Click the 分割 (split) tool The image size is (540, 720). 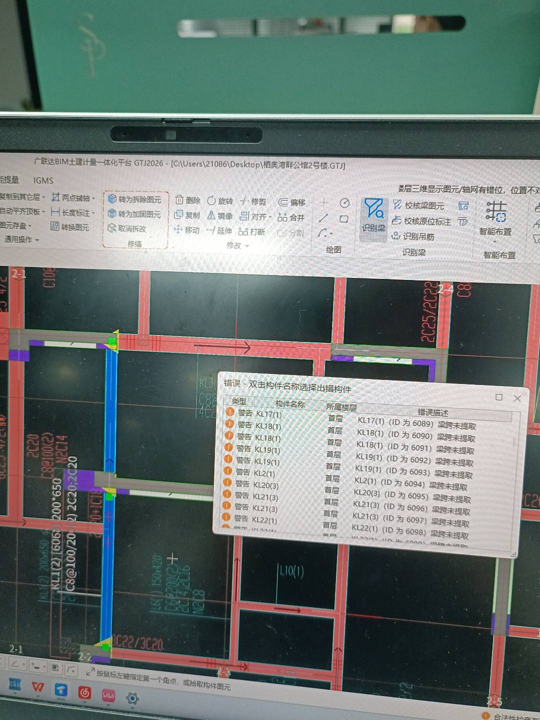point(290,232)
